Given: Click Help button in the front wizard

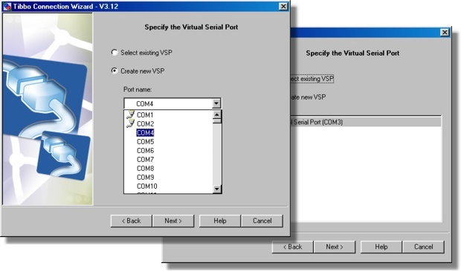Looking at the screenshot, I should (x=220, y=221).
